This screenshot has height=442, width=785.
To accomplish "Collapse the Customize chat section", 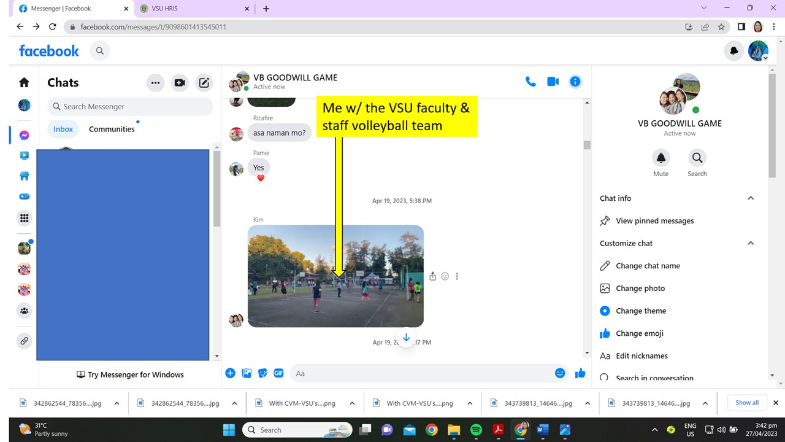I will (750, 243).
